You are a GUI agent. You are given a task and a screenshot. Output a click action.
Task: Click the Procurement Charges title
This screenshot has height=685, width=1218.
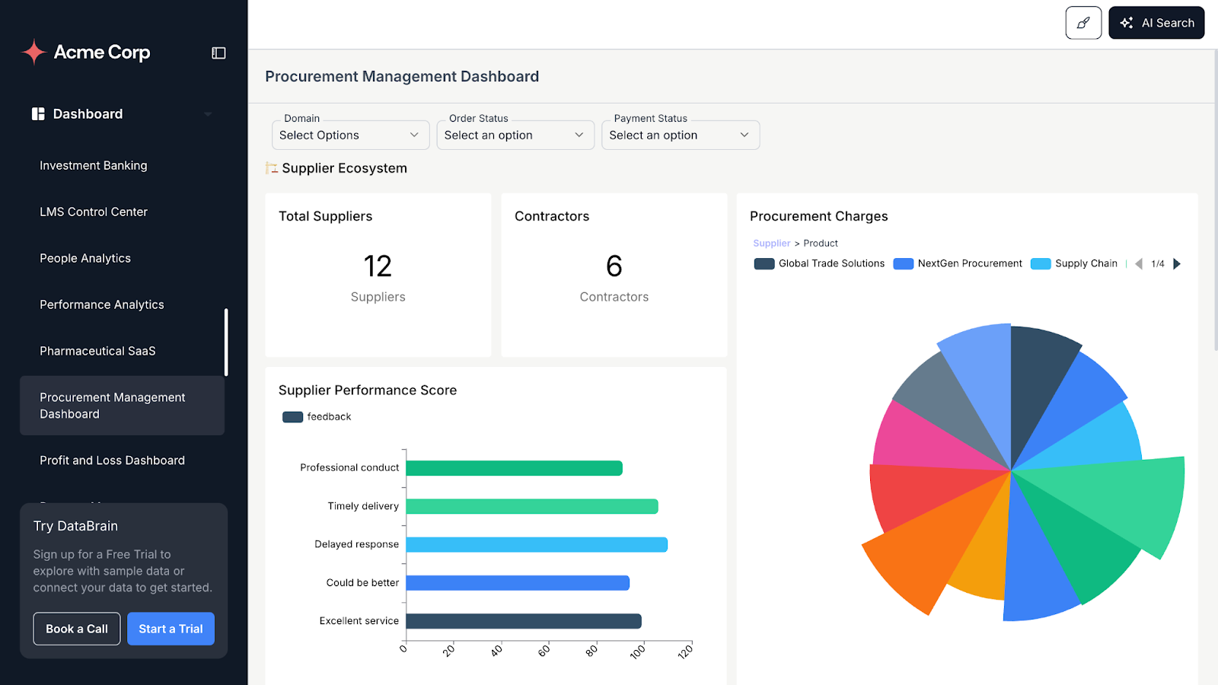818,216
